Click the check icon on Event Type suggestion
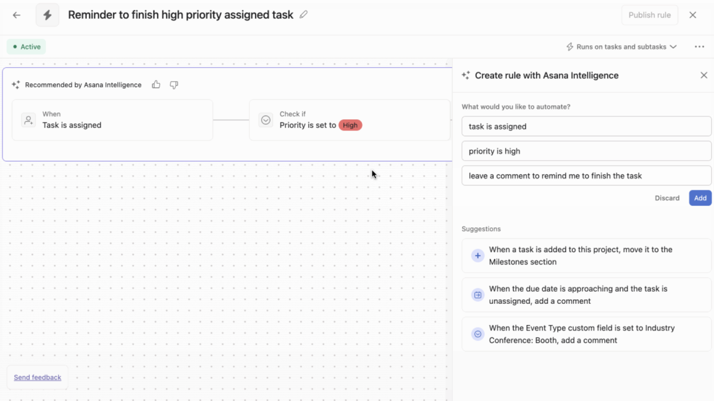 pos(477,334)
